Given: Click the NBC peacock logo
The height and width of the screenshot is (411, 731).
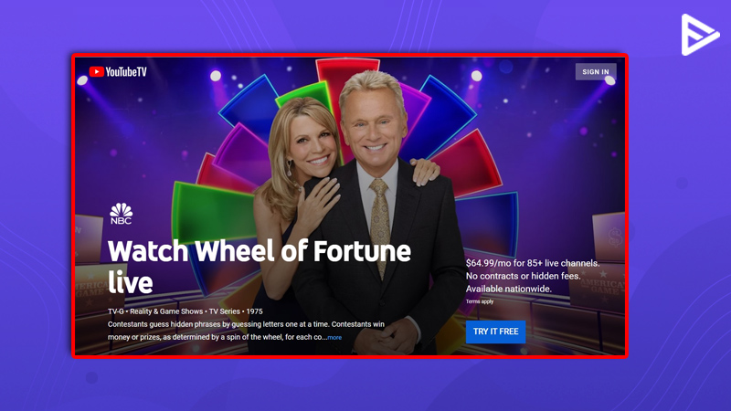Looking at the screenshot, I should click(122, 214).
